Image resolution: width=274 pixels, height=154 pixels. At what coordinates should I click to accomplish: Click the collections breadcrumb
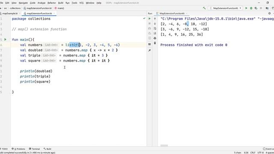(x=15, y=8)
